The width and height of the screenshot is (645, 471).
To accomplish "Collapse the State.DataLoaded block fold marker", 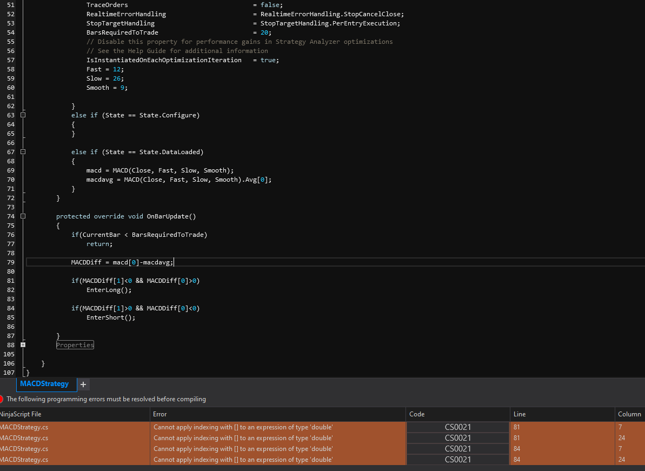I will coord(23,152).
